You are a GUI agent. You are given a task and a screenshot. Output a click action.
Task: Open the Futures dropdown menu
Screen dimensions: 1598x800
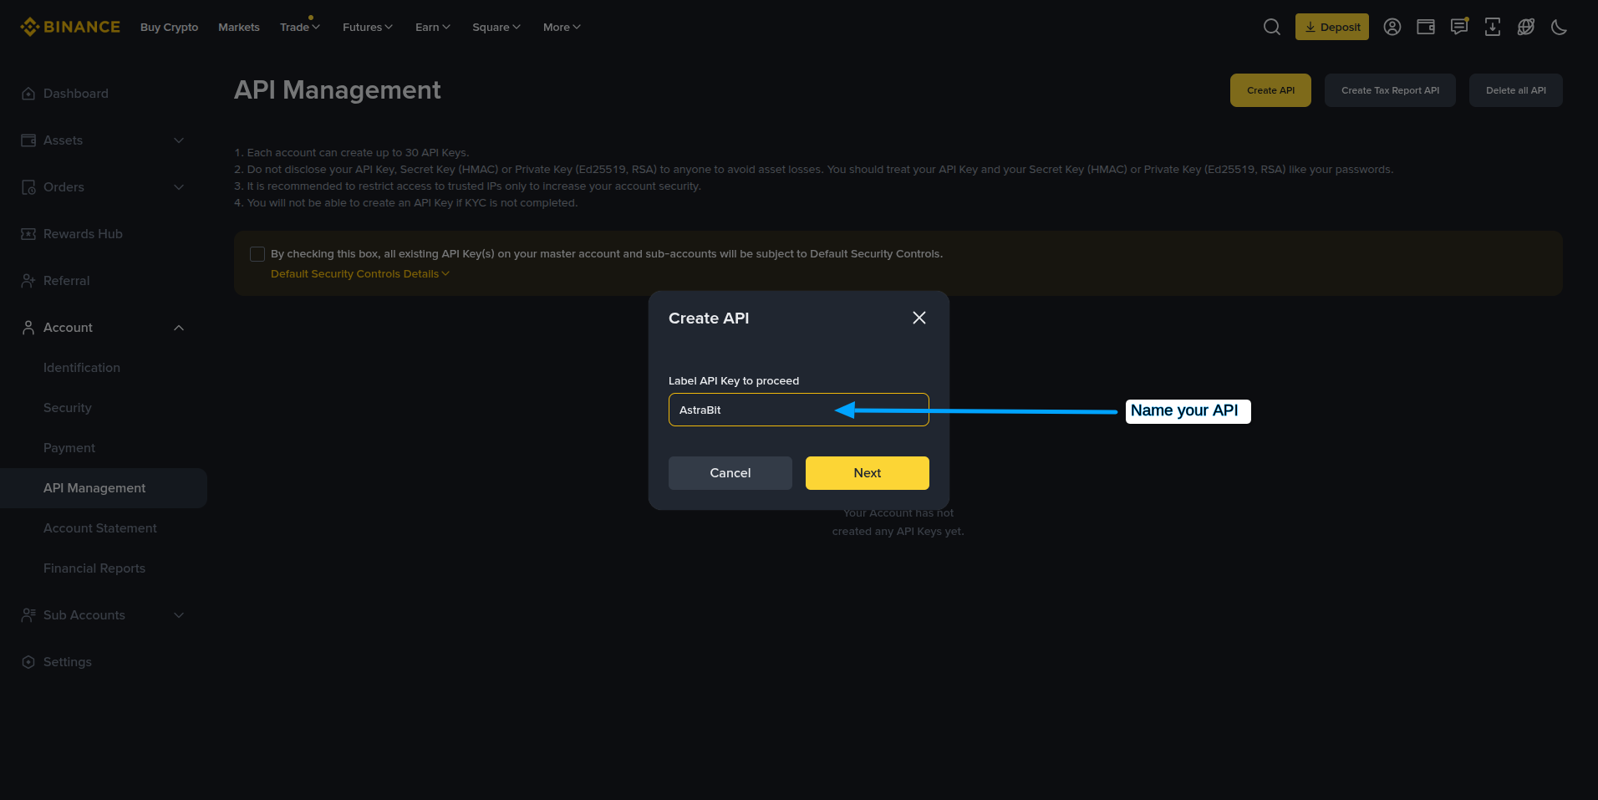click(x=368, y=27)
